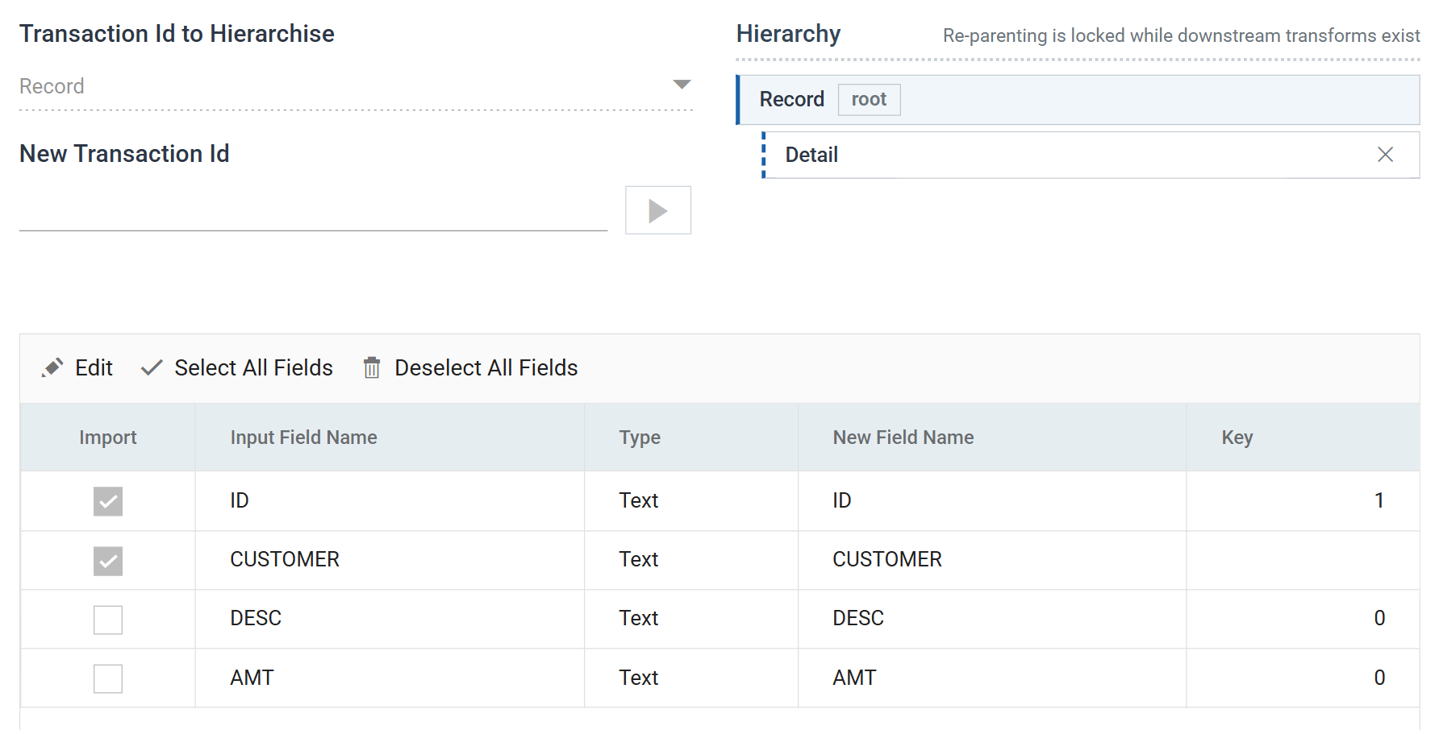Uncheck the Import checkbox for ID
This screenshot has height=730, width=1439.
point(108,501)
